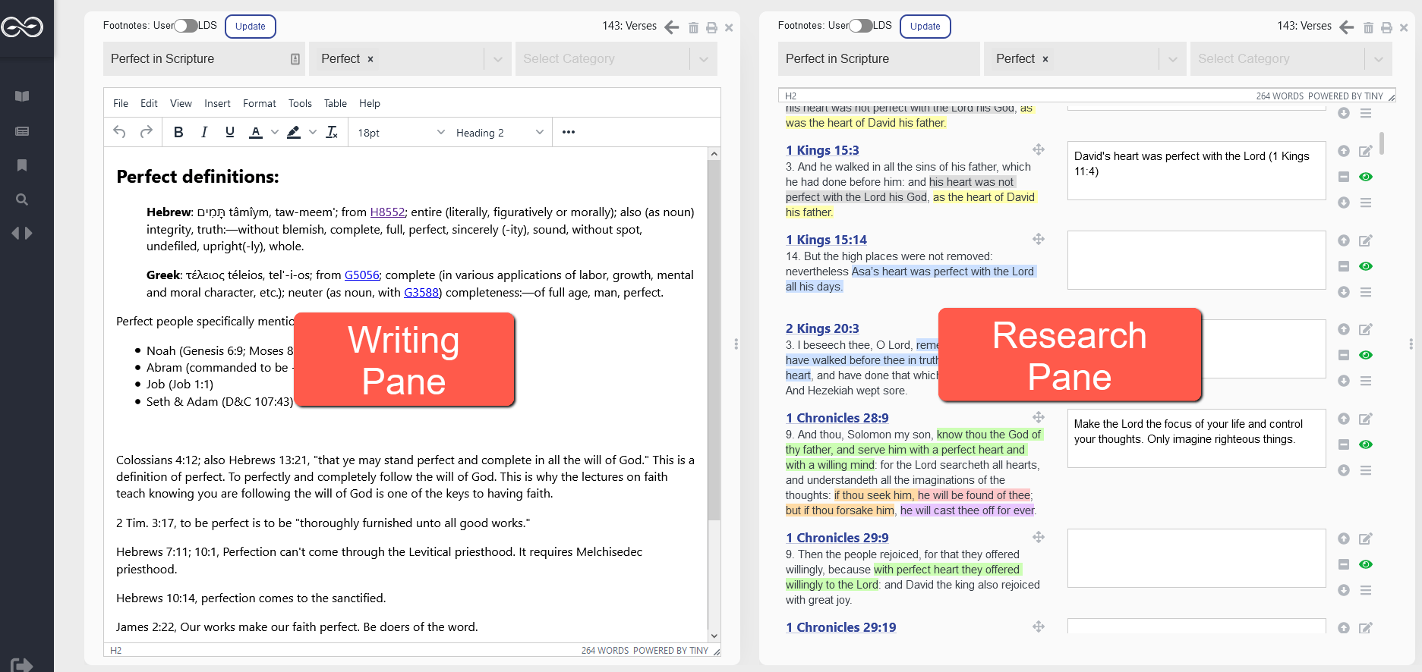Click the bookmark icon in left sidebar

22,165
